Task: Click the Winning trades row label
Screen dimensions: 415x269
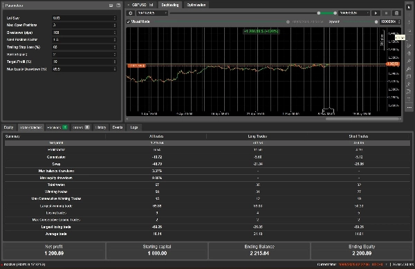Action: coord(56,192)
